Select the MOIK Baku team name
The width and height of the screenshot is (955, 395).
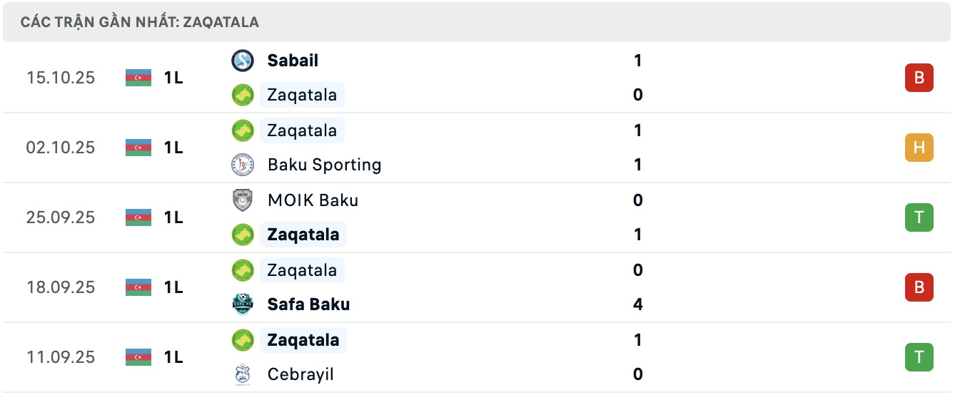[313, 200]
